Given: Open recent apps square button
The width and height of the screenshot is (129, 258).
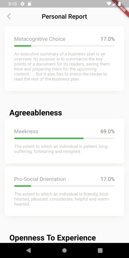Looking at the screenshot, I should [x=100, y=251].
